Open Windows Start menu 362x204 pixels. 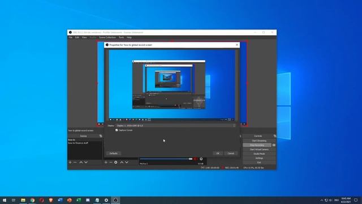pos(5,200)
